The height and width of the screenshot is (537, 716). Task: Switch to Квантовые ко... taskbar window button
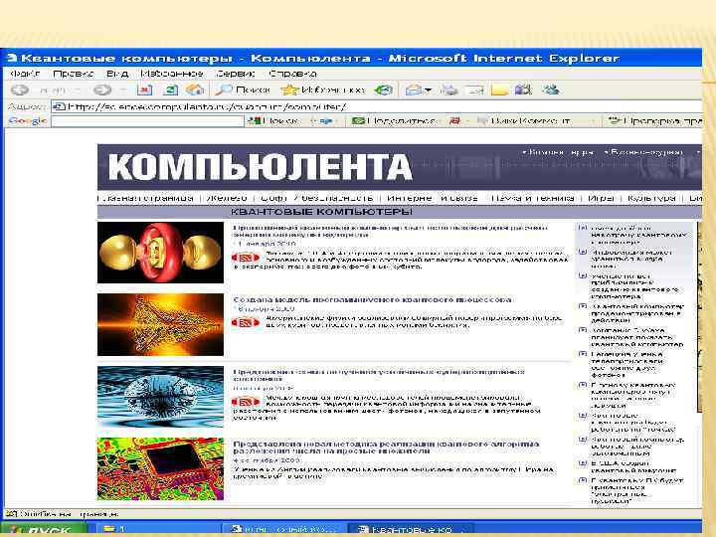(x=410, y=530)
